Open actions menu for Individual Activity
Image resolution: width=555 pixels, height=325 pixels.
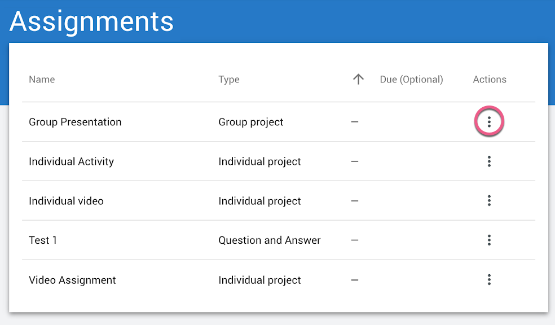tap(489, 161)
